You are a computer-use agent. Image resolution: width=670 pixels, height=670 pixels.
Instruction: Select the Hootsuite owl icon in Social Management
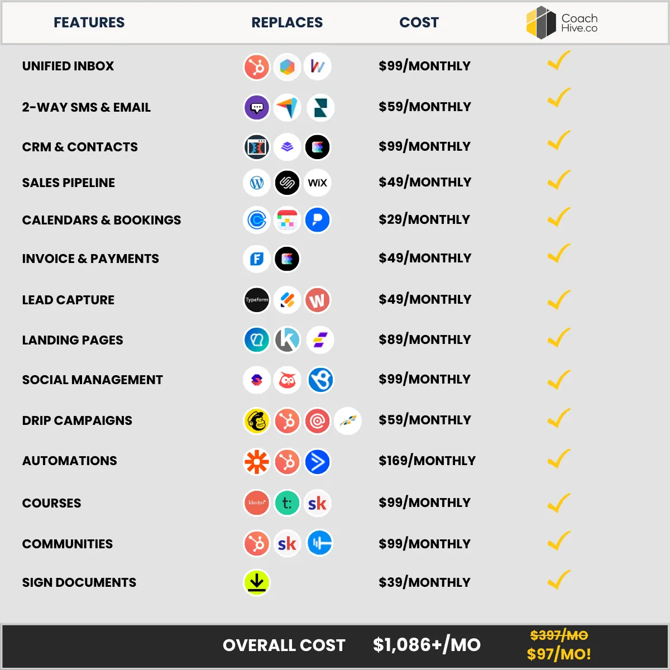point(287,380)
